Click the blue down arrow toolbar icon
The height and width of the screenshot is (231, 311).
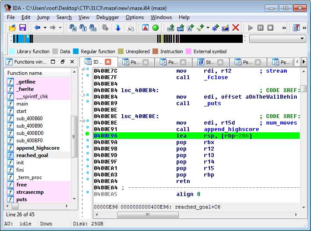point(118,28)
